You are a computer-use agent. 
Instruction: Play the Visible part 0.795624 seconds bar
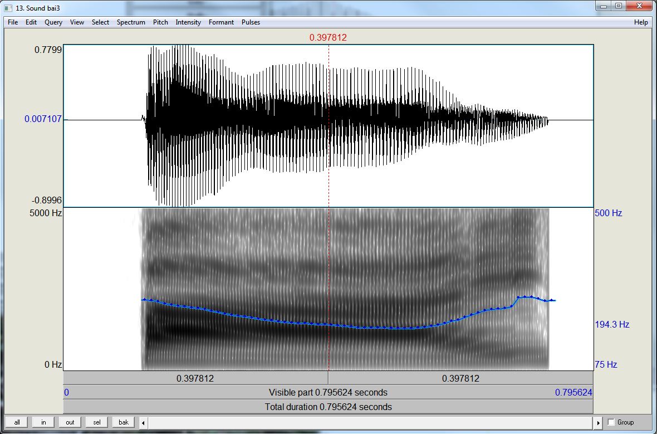coord(328,392)
